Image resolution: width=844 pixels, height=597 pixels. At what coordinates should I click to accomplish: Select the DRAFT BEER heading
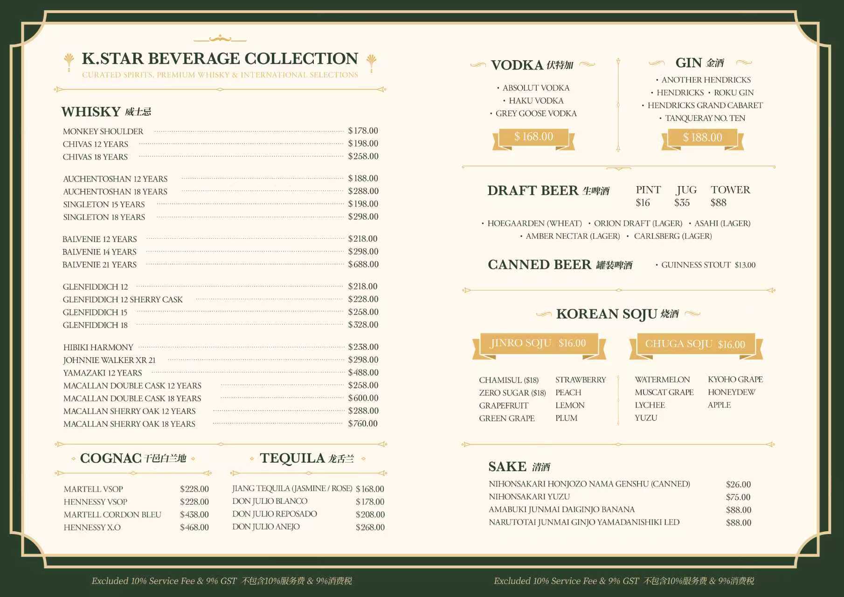(x=548, y=191)
